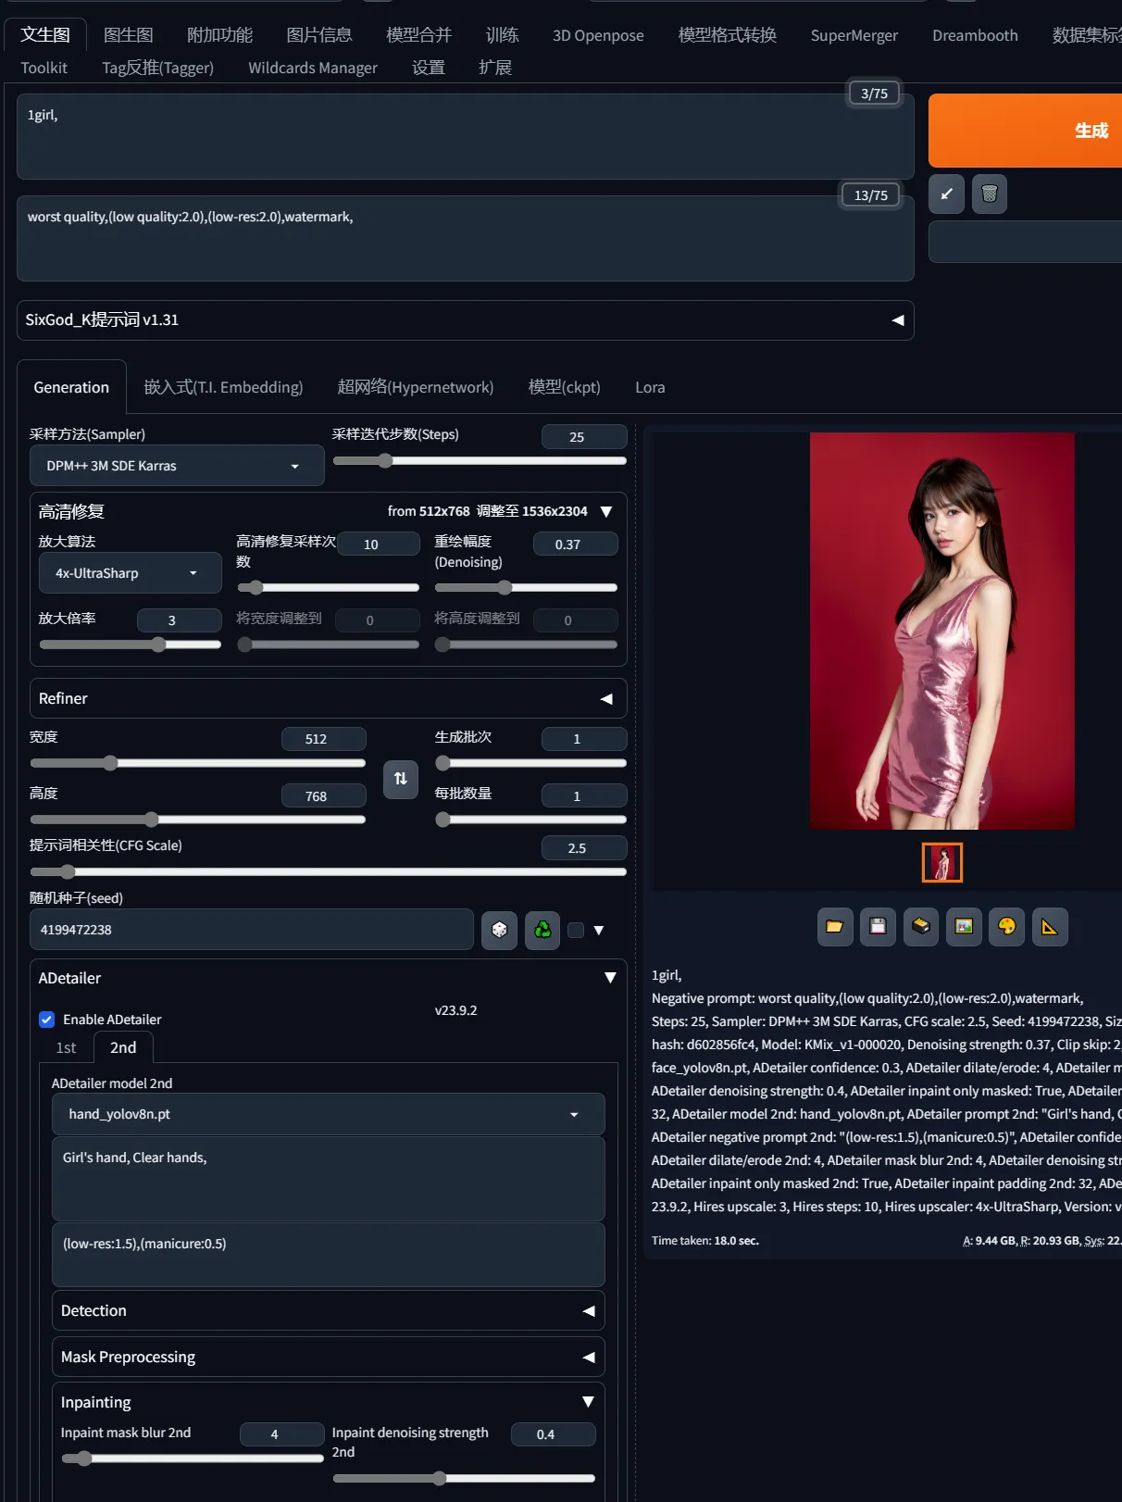The image size is (1122, 1502).
Task: Click the orange 生成 generate button
Action: (1026, 131)
